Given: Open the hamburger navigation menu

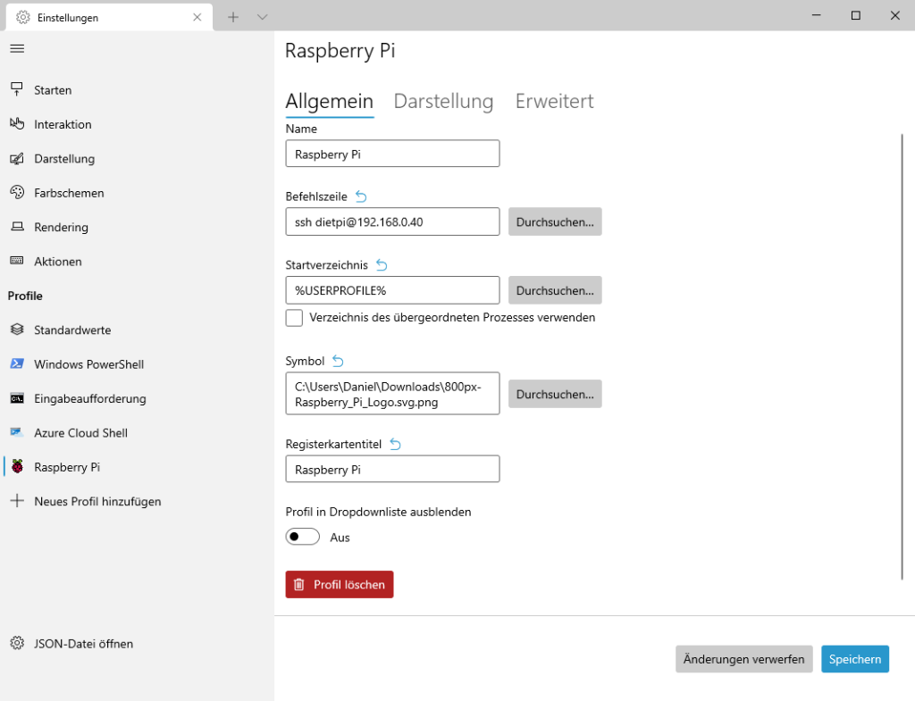Looking at the screenshot, I should coord(17,48).
